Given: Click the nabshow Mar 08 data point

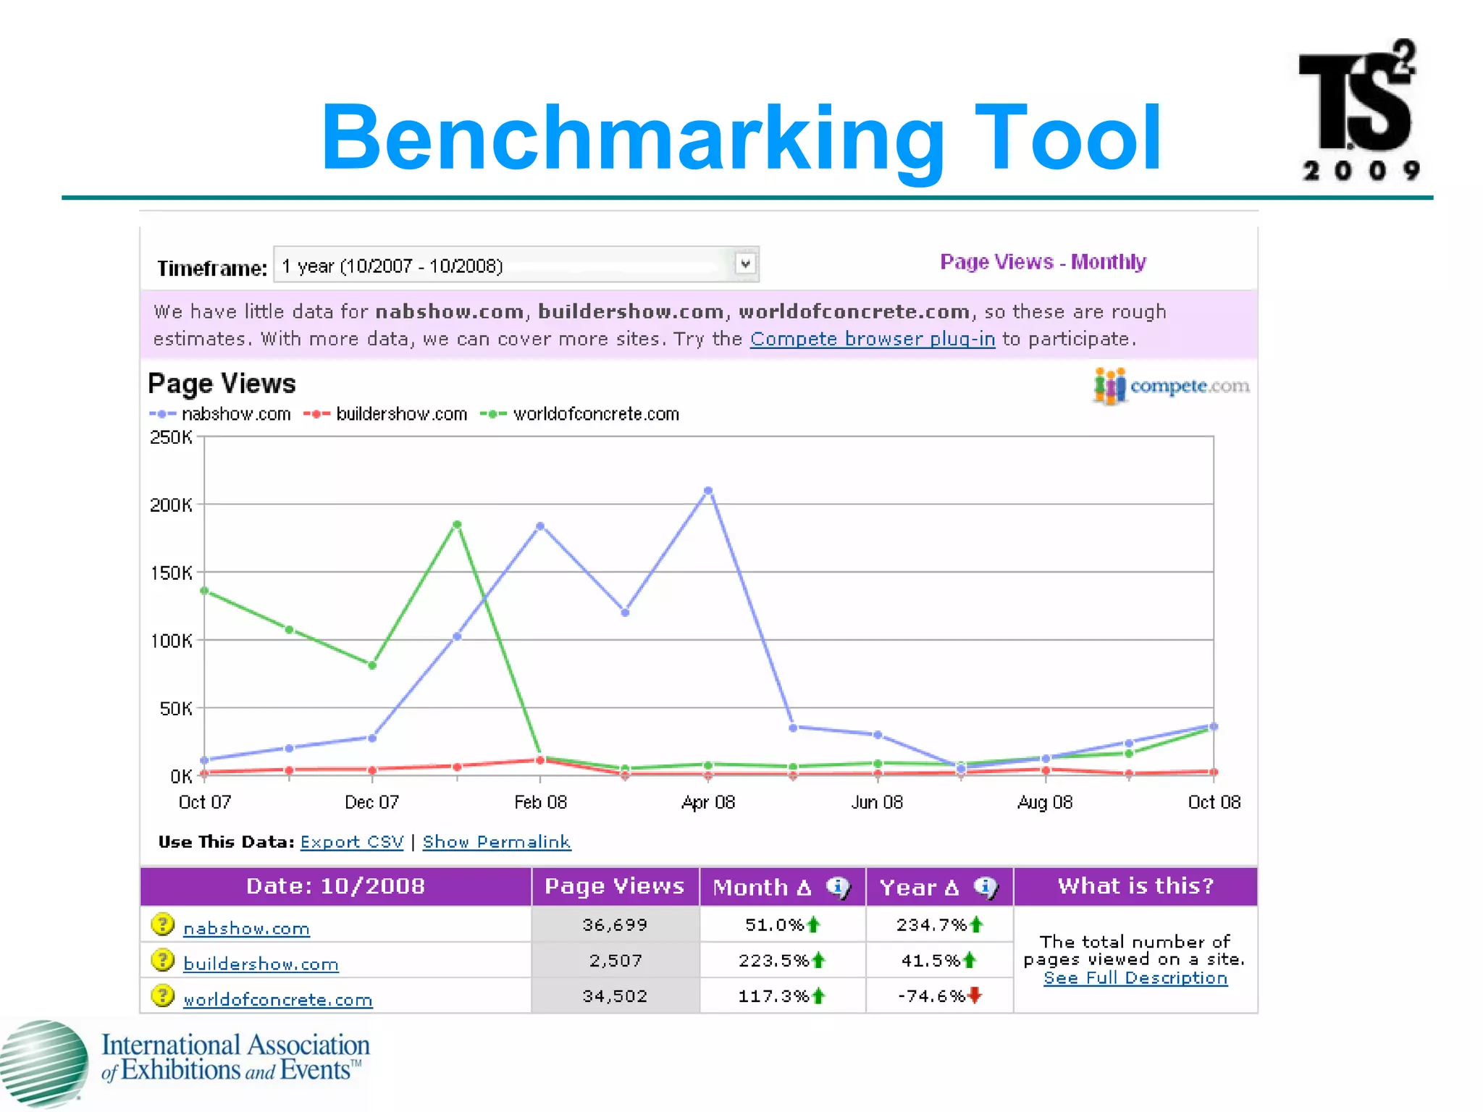Looking at the screenshot, I should [x=625, y=612].
